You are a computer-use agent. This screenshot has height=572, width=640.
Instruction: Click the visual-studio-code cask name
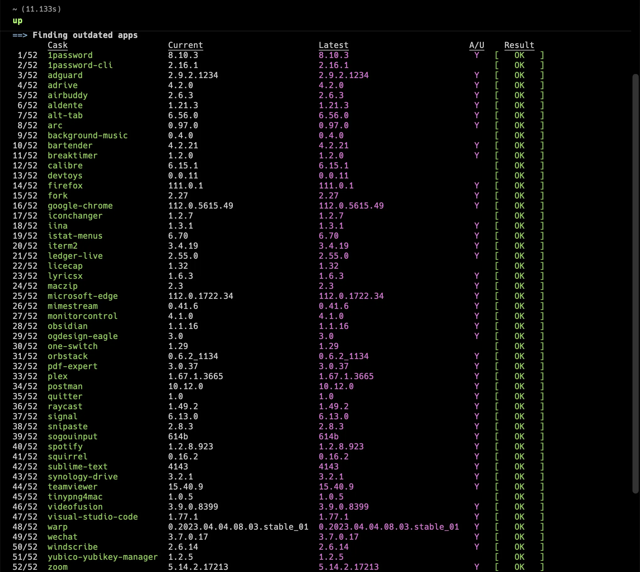(93, 517)
